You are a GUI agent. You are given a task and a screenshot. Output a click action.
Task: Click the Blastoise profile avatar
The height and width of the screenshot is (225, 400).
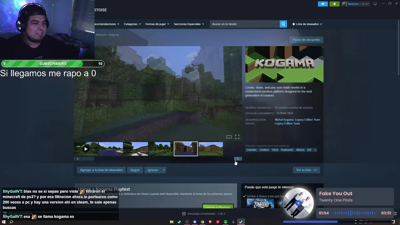pos(344,4)
